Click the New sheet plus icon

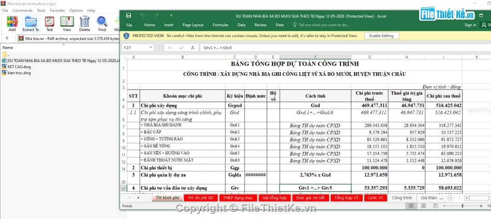(x=450, y=198)
